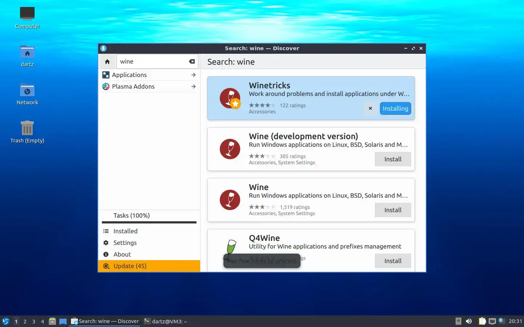Open Winetricks title text
Viewport: 524px width, 327px height.
coord(270,85)
